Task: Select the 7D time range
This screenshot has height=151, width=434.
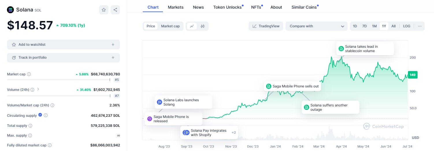Action: pos(365,26)
